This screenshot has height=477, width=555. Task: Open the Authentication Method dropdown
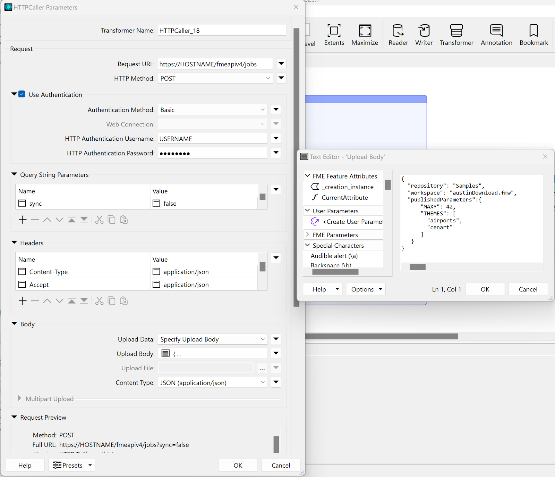(x=212, y=110)
